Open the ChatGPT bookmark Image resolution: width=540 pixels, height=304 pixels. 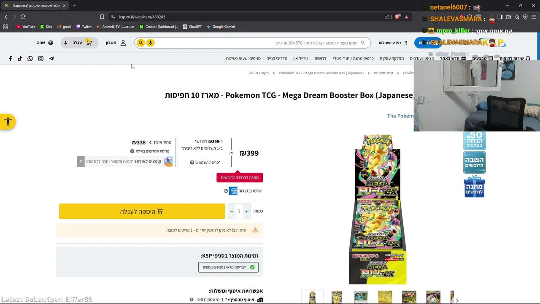tap(192, 27)
